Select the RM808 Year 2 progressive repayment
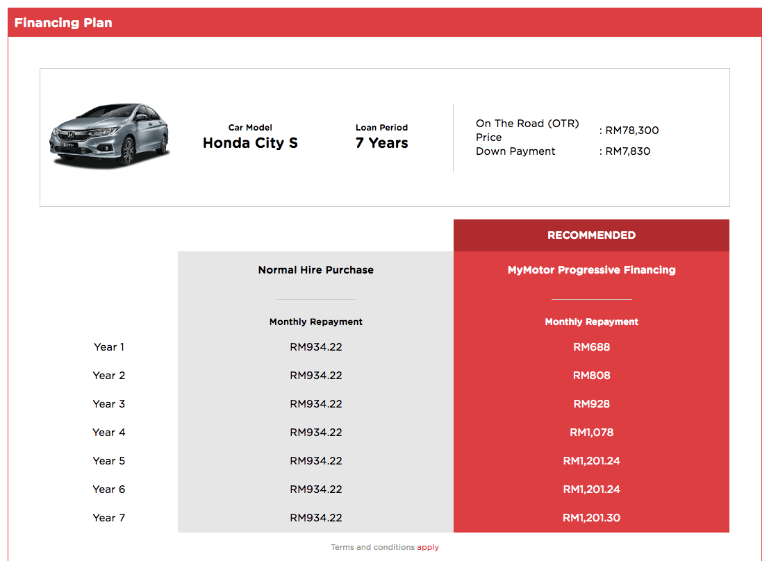769x561 pixels. pyautogui.click(x=591, y=376)
